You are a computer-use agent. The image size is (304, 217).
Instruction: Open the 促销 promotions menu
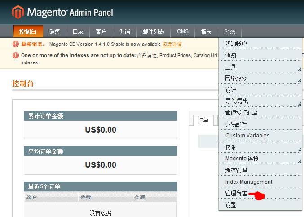125,31
